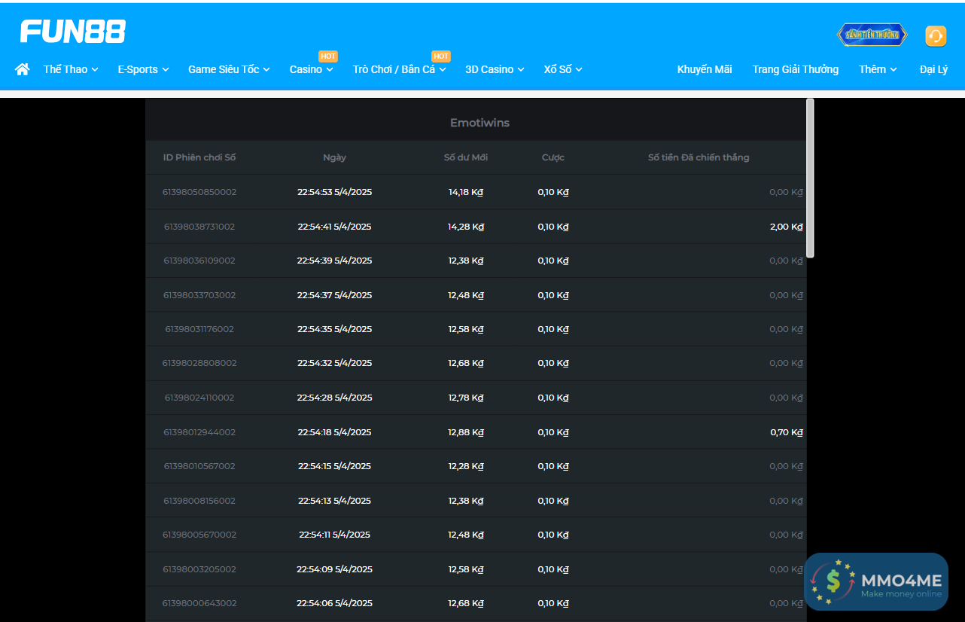Screen dimensions: 965x622
Task: Go to Trang Giải Thưởng
Action: click(x=795, y=69)
